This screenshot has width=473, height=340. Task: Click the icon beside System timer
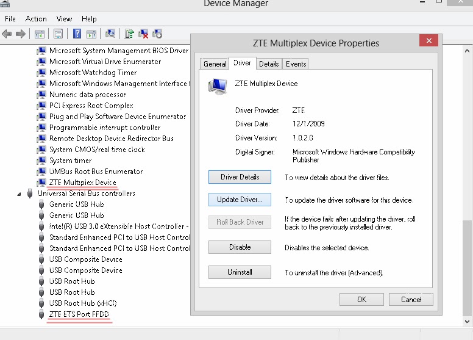[41, 161]
